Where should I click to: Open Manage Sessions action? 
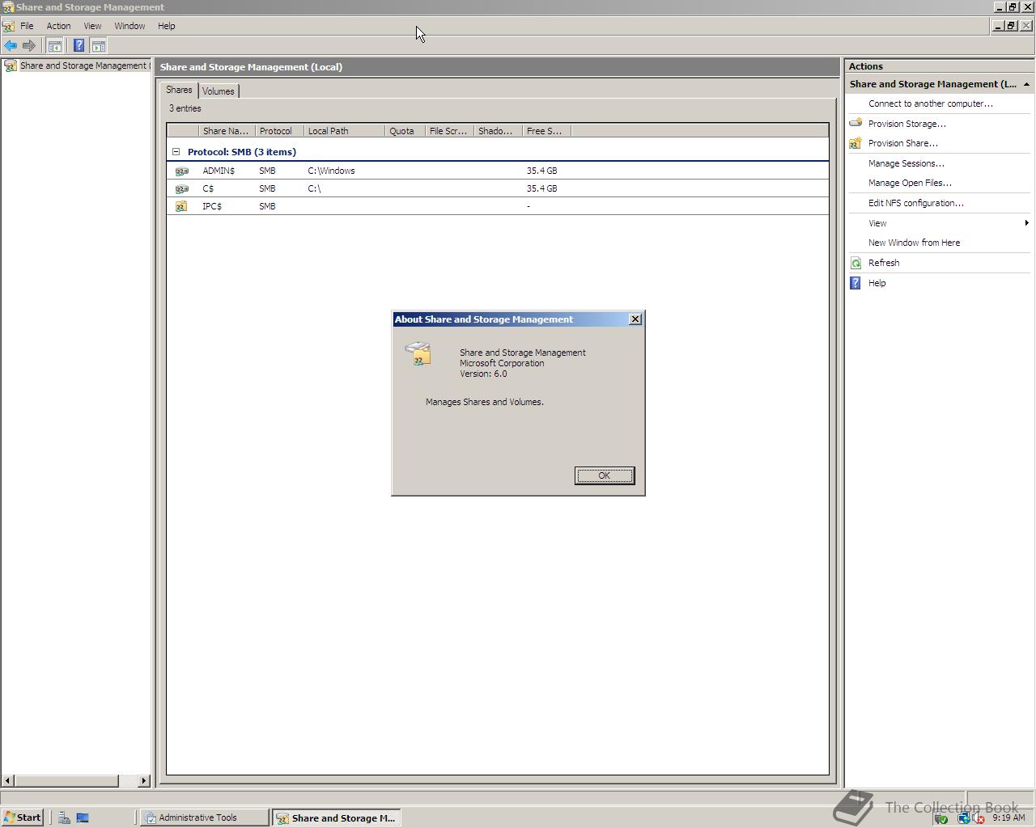point(906,163)
